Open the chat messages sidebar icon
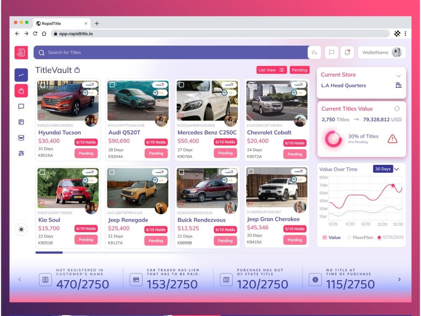421x316 pixels. pyautogui.click(x=21, y=107)
